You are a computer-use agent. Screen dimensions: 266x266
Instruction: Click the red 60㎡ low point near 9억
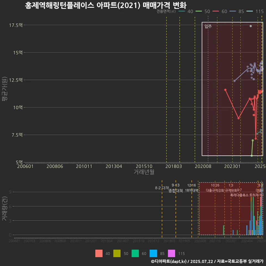point(239,118)
